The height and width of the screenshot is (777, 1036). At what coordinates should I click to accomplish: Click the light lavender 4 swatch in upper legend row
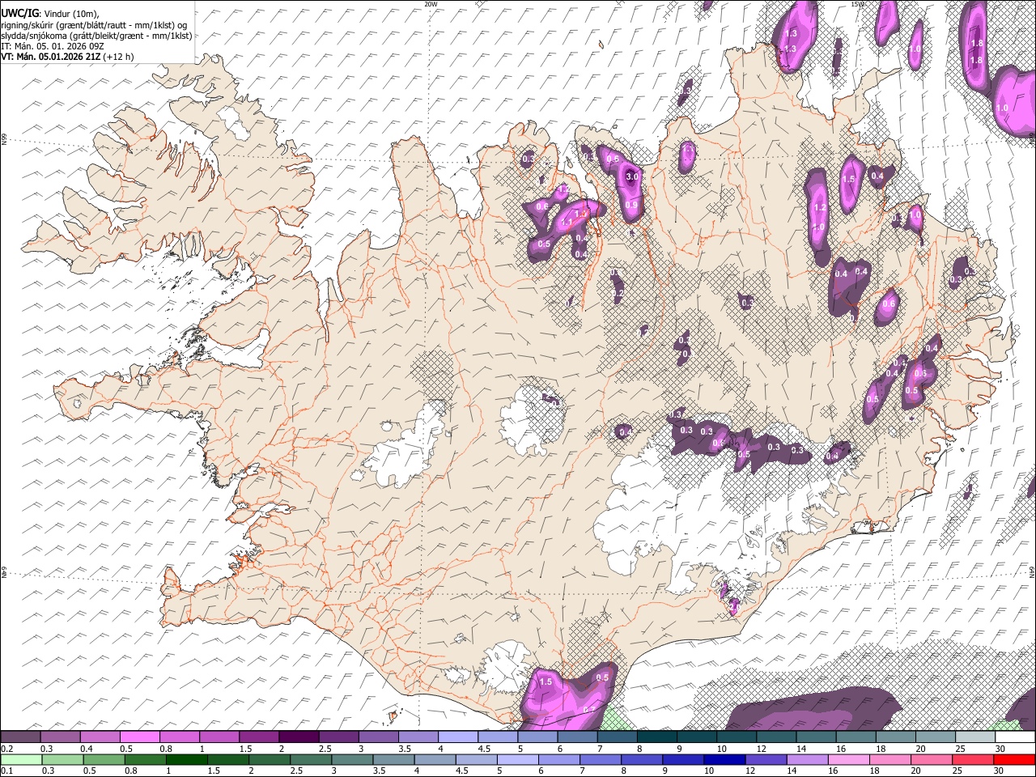[x=456, y=737]
